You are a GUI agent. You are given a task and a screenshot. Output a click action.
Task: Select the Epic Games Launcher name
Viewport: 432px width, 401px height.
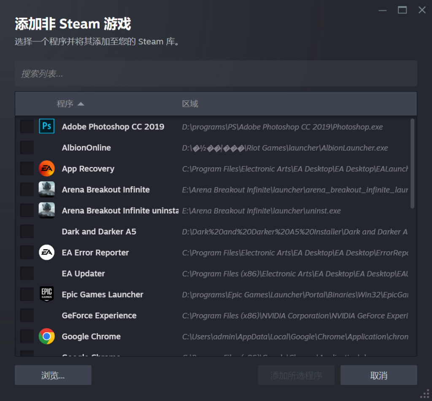click(103, 295)
